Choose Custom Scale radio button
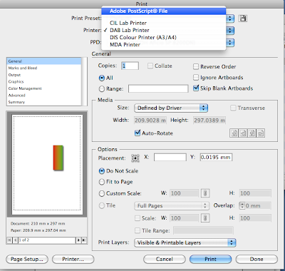The image size is (285, 271). tap(102, 193)
